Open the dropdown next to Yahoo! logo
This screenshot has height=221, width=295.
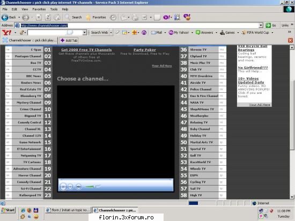[x=15, y=33]
